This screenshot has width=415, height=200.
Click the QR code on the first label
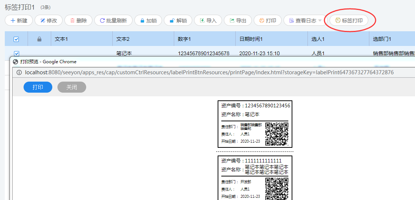(277, 134)
